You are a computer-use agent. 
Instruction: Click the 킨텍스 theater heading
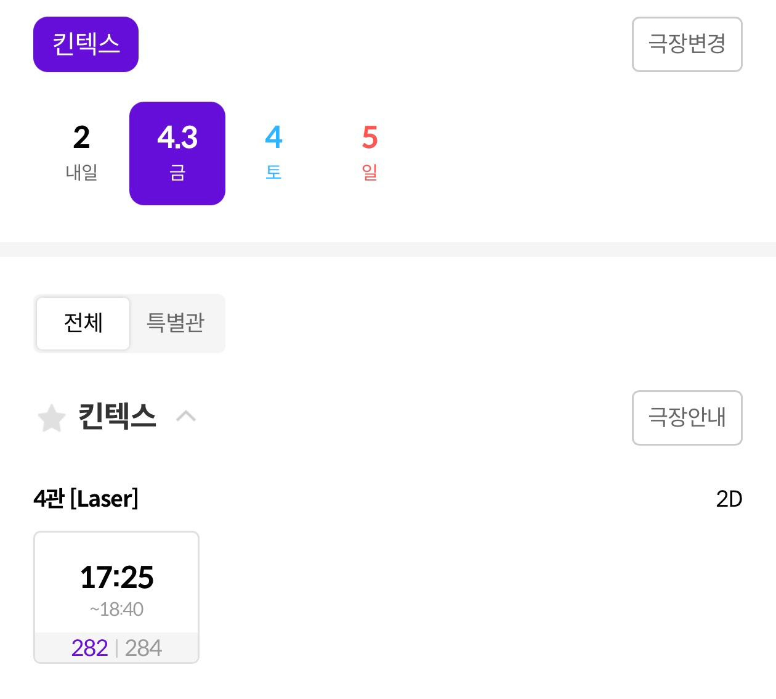[x=117, y=417]
